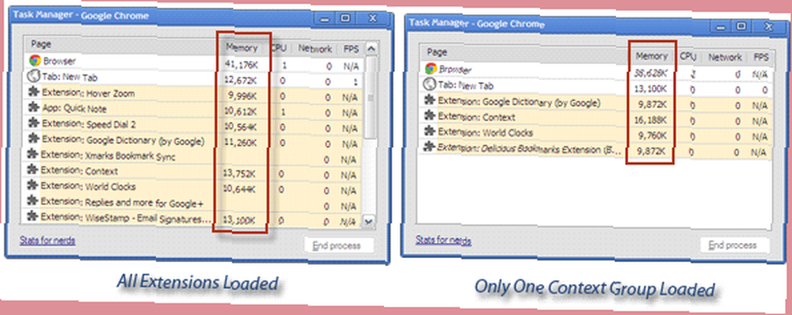Viewport: 792px width, 315px height.
Task: Click the Chrome icon beside Browser in left window
Action: 34,61
